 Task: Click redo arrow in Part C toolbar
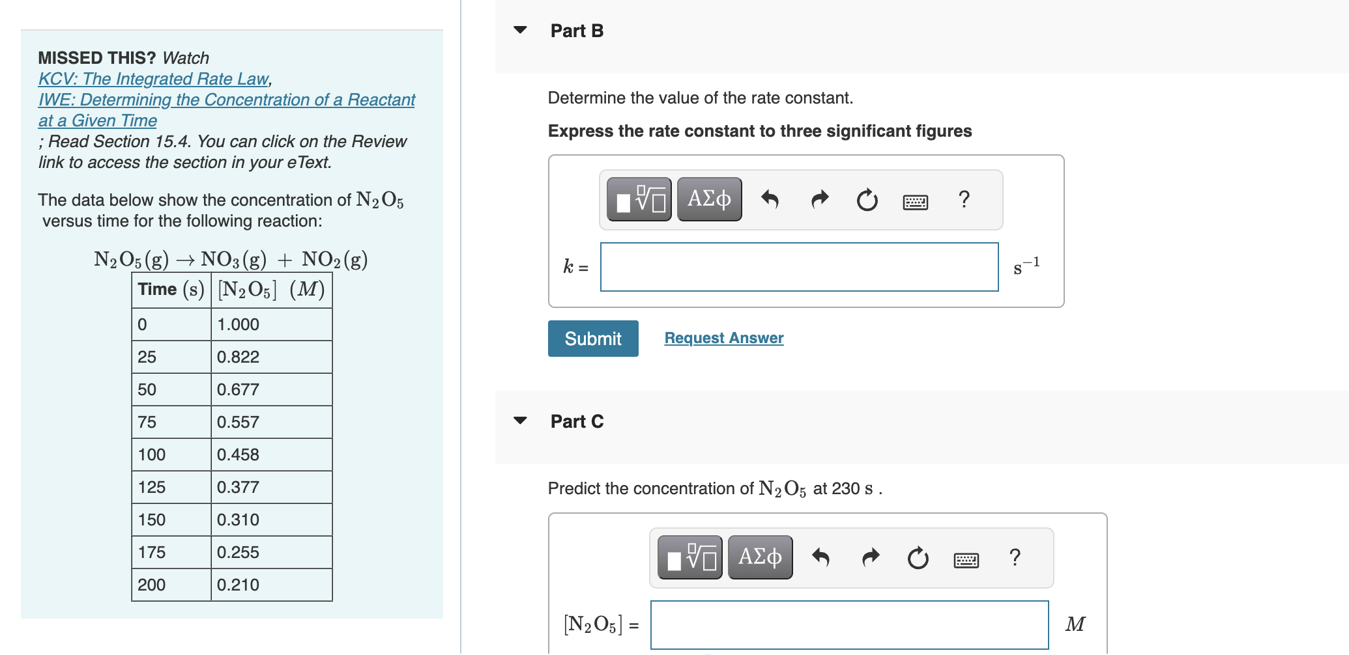(870, 557)
